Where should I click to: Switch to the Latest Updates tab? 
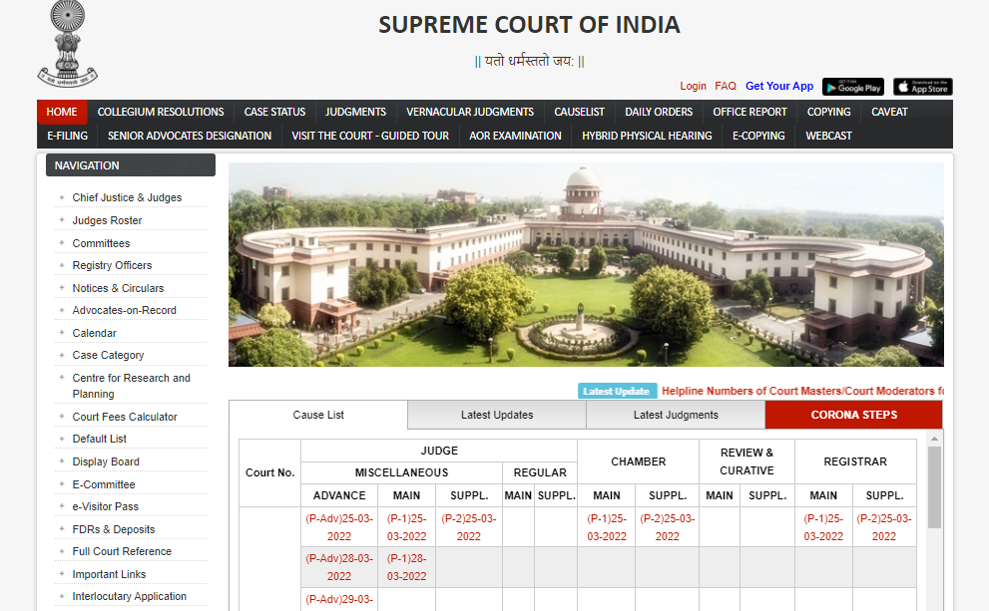click(497, 415)
